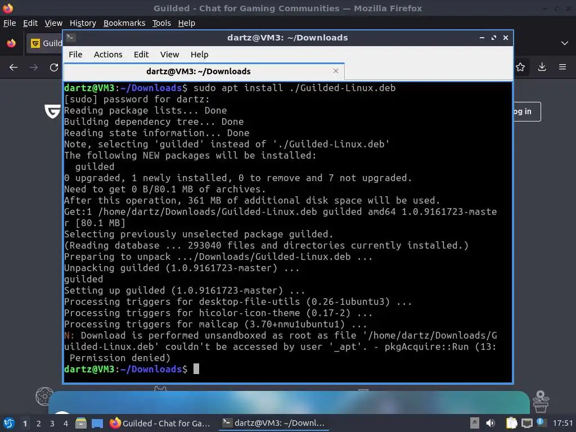Screen dimensions: 576x432
Task: Switch to workspace 2
Action: coord(39,424)
